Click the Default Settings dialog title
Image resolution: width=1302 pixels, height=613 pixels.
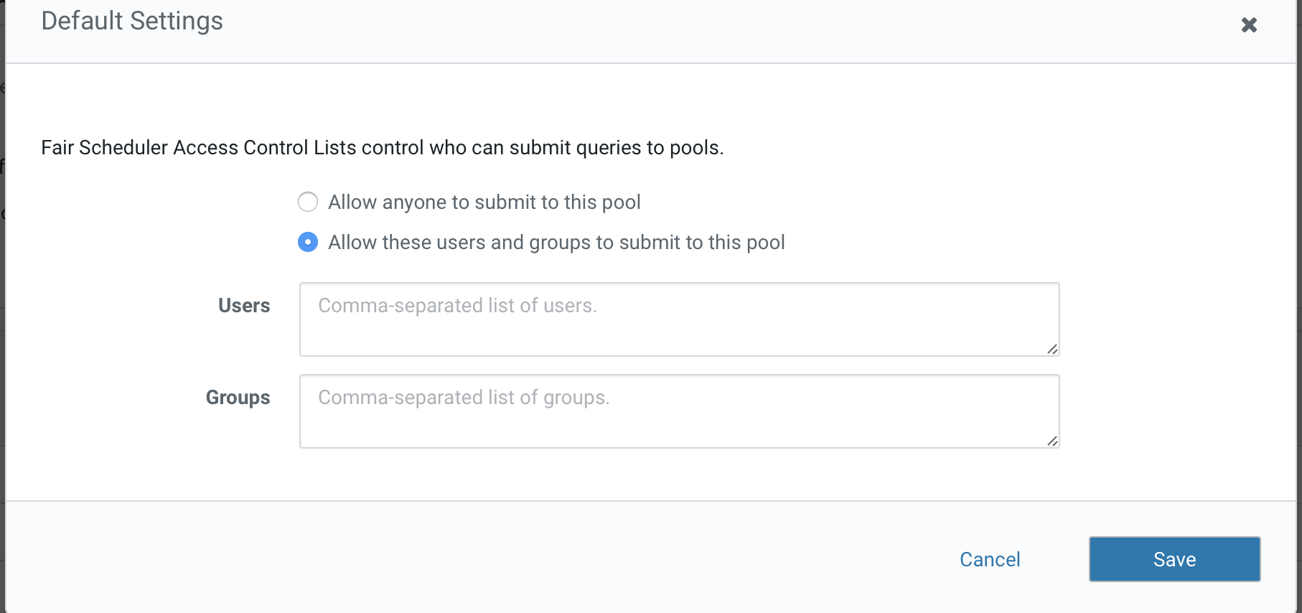(x=132, y=21)
